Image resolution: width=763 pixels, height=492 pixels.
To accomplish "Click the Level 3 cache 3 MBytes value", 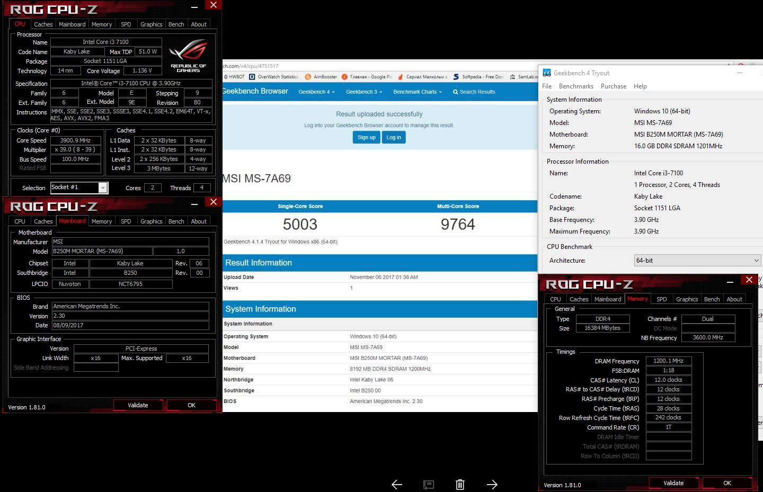I will click(x=159, y=168).
